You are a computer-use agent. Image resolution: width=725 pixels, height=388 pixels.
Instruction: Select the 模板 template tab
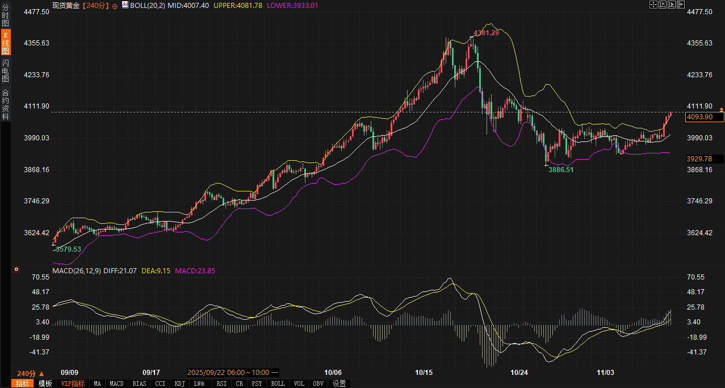tap(45, 383)
